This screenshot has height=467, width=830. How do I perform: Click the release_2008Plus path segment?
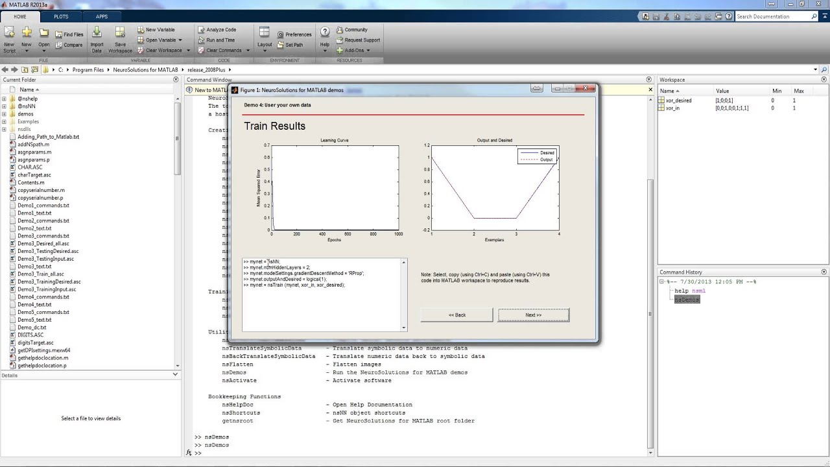207,69
